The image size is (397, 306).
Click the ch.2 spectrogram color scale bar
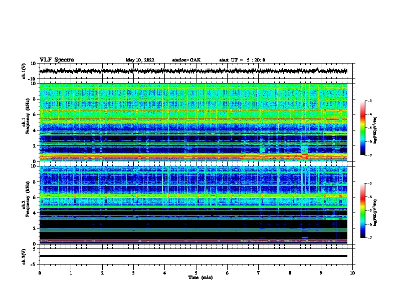click(x=362, y=210)
